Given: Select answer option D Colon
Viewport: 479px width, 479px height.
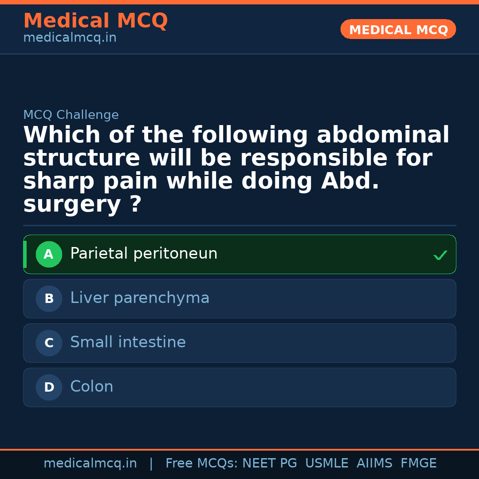Looking at the screenshot, I should [x=239, y=387].
